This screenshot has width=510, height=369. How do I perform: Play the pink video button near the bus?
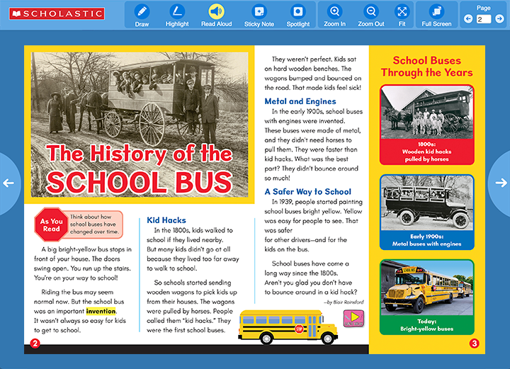(353, 319)
